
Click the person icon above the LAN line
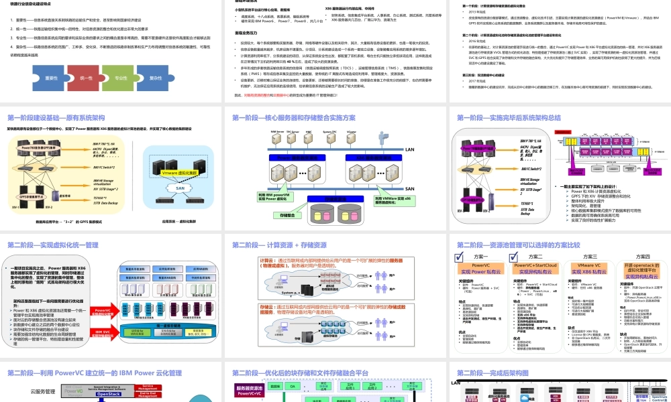point(383,138)
